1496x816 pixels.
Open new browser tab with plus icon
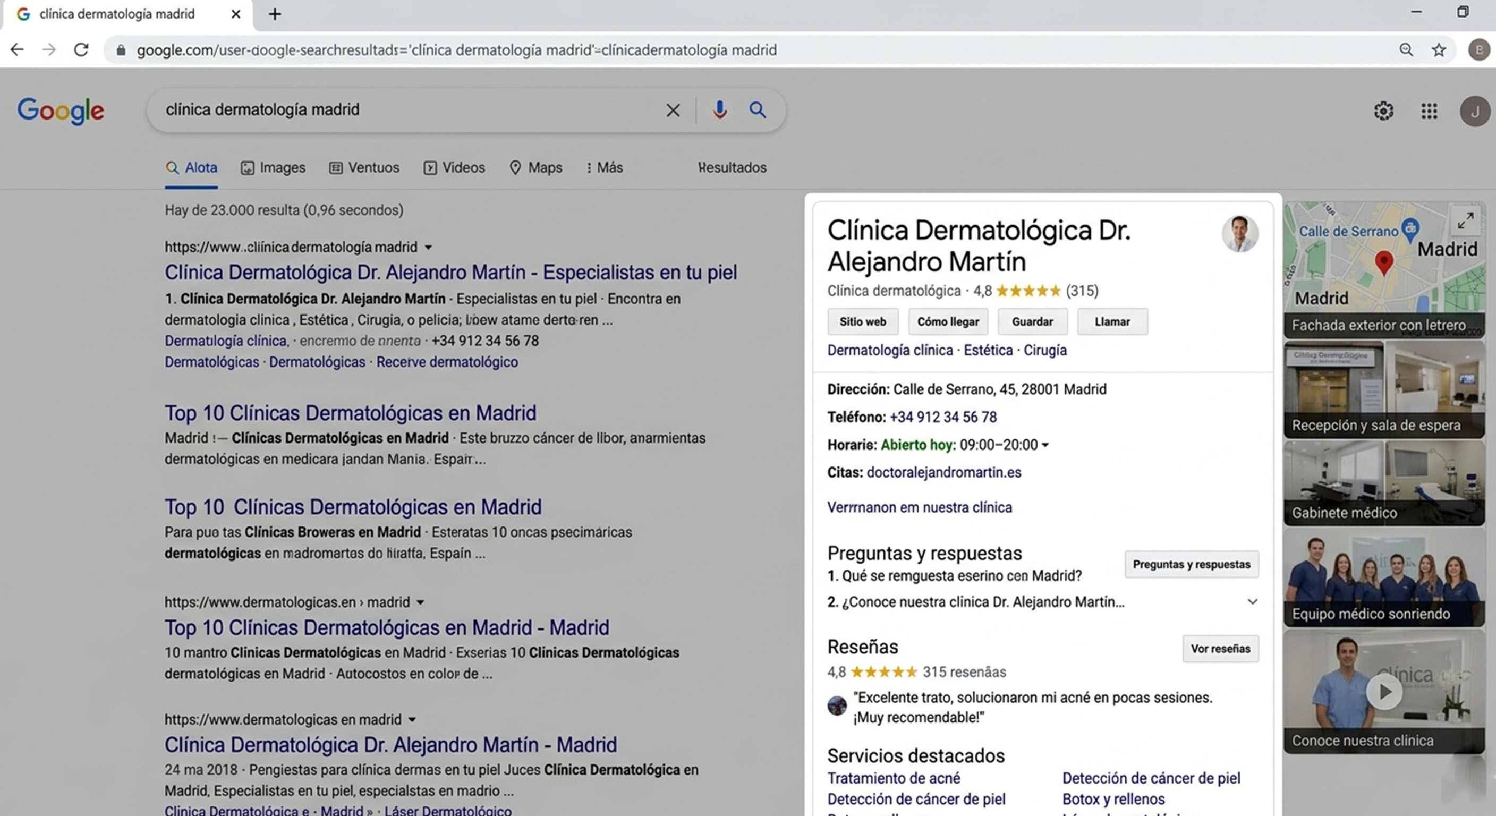tap(275, 14)
